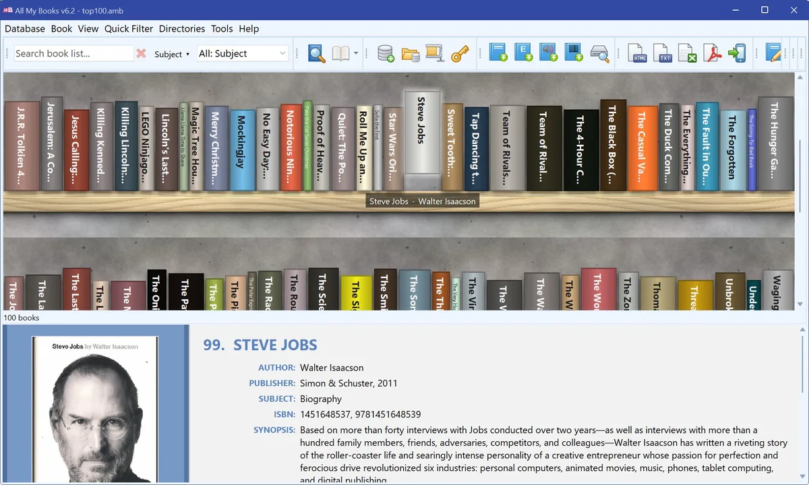Select the Killing Kennedy book spine
Screen dimensions: 809x485
(x=102, y=146)
